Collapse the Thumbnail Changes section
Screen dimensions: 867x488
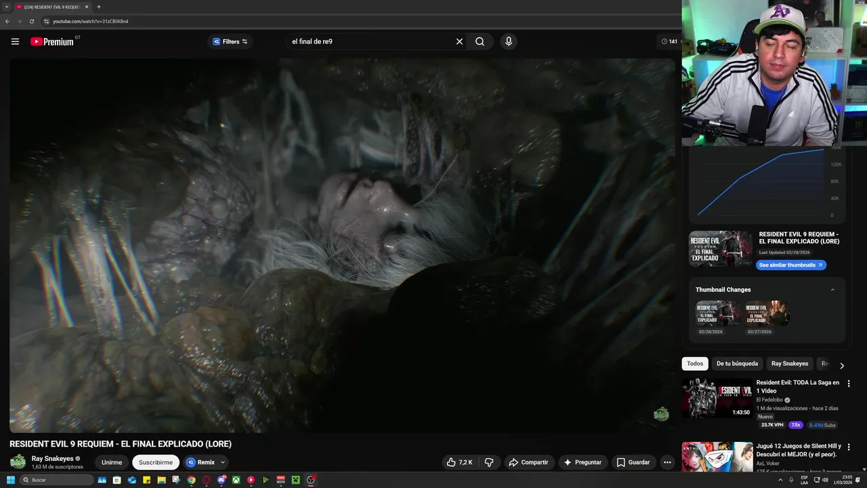click(x=833, y=289)
